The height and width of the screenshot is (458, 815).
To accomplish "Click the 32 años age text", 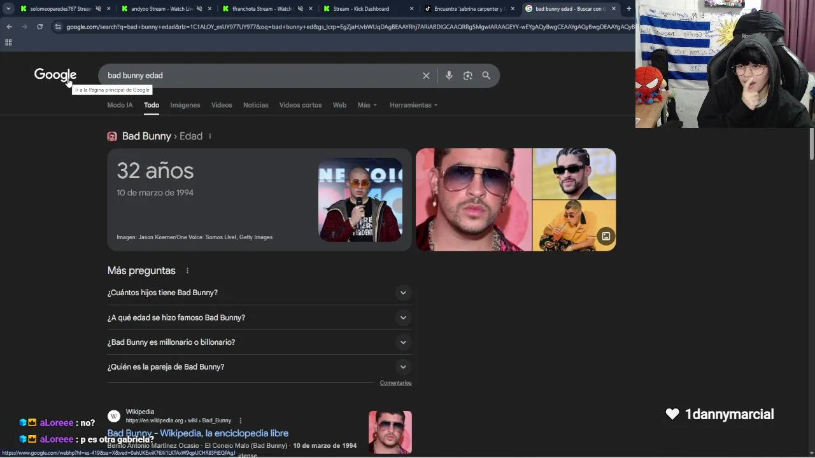I will (x=155, y=170).
